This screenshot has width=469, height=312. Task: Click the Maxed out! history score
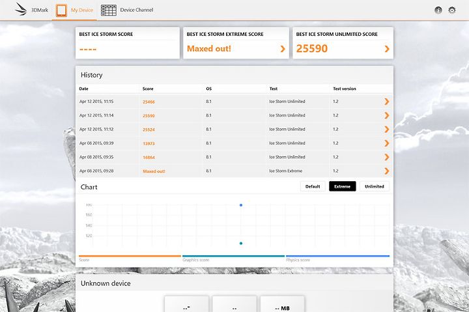154,171
